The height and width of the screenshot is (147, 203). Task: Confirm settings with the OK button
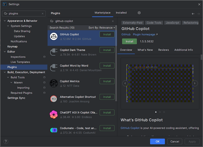[158, 141]
